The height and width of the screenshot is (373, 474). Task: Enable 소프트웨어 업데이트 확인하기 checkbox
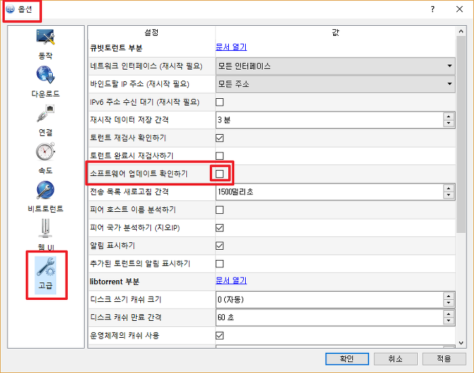pyautogui.click(x=220, y=174)
